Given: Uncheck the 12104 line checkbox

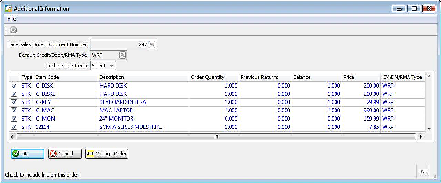Looking at the screenshot, I should click(14, 127).
